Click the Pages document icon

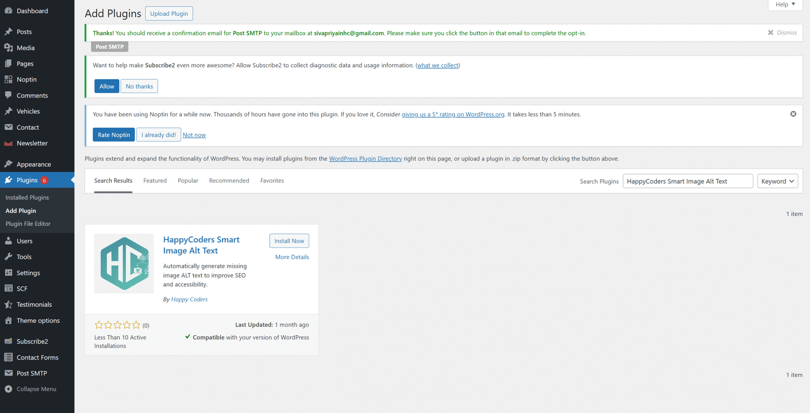[9, 63]
